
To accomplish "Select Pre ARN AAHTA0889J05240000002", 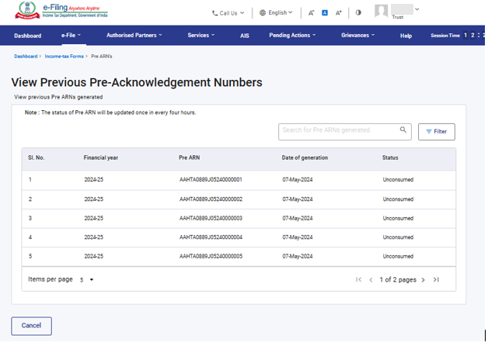I will (x=211, y=199).
